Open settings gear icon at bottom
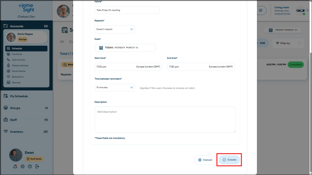Screen dimensions: 312x175 click(22, 166)
